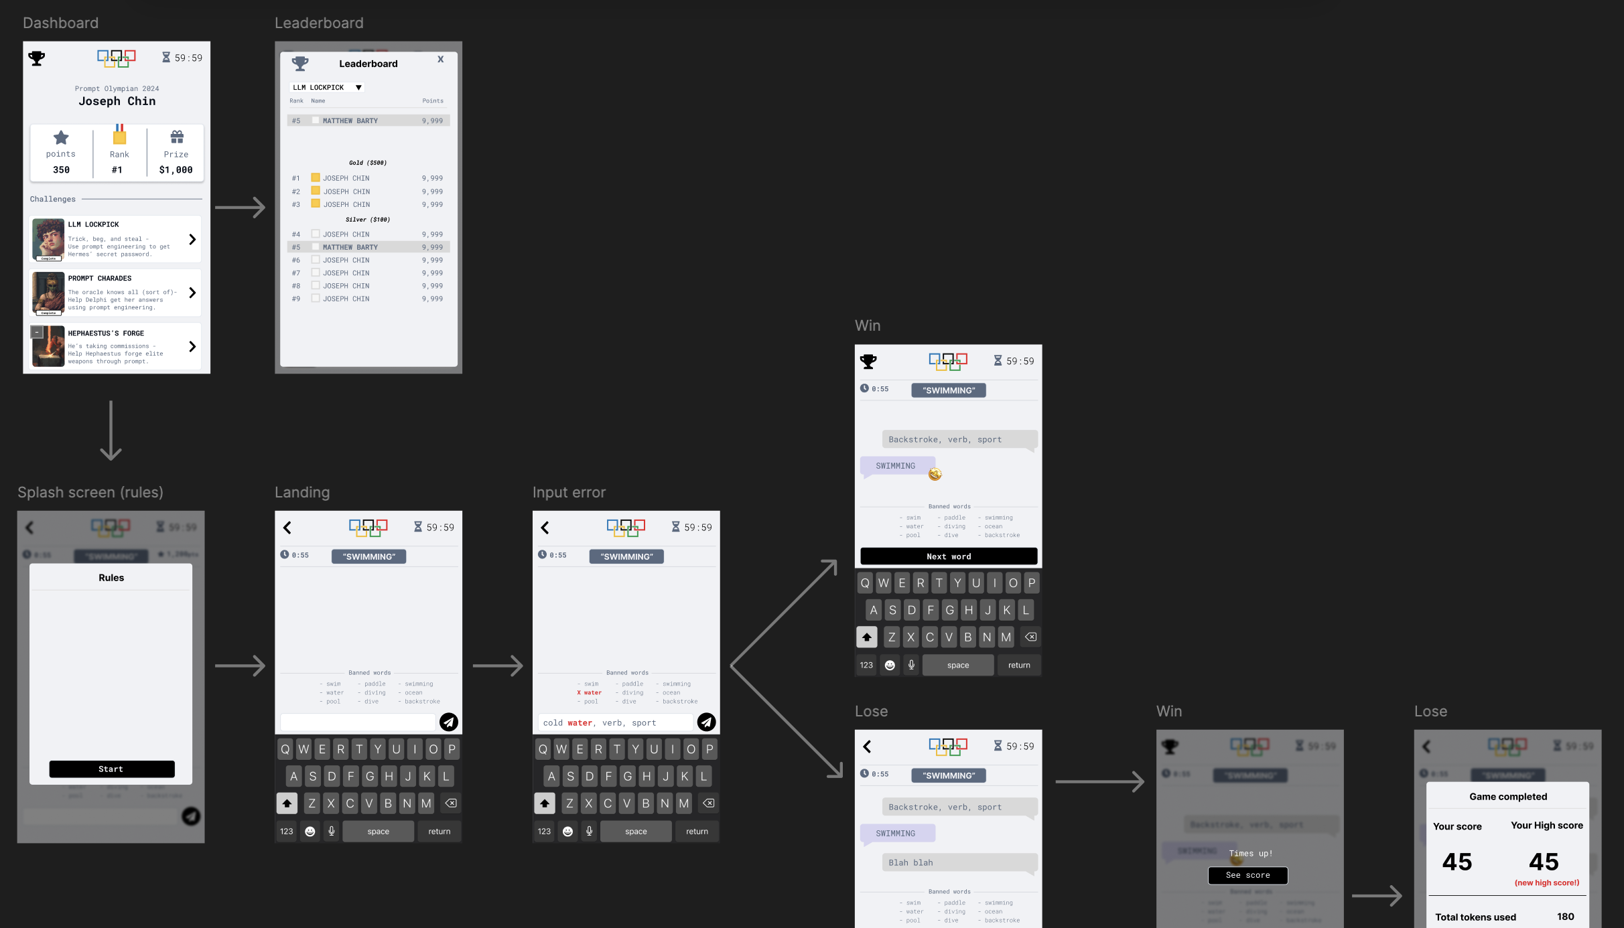Click the trophy icon on Win screen
This screenshot has width=1624, height=928.
pyautogui.click(x=869, y=361)
